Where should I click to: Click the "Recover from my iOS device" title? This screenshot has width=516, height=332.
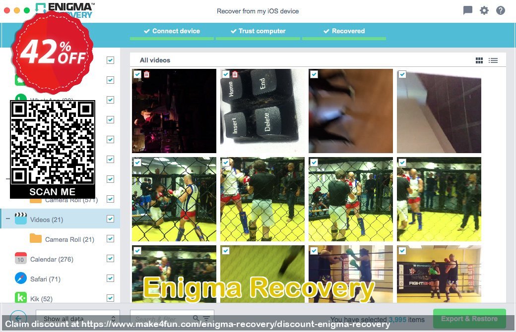click(258, 11)
